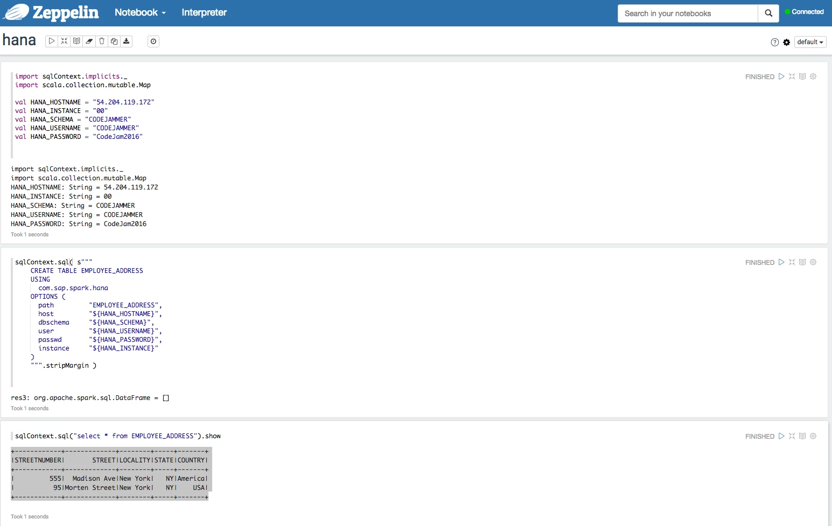Hide the editor of the CREATE TABLE paragraph
Viewport: 832px width, 526px height.
792,262
